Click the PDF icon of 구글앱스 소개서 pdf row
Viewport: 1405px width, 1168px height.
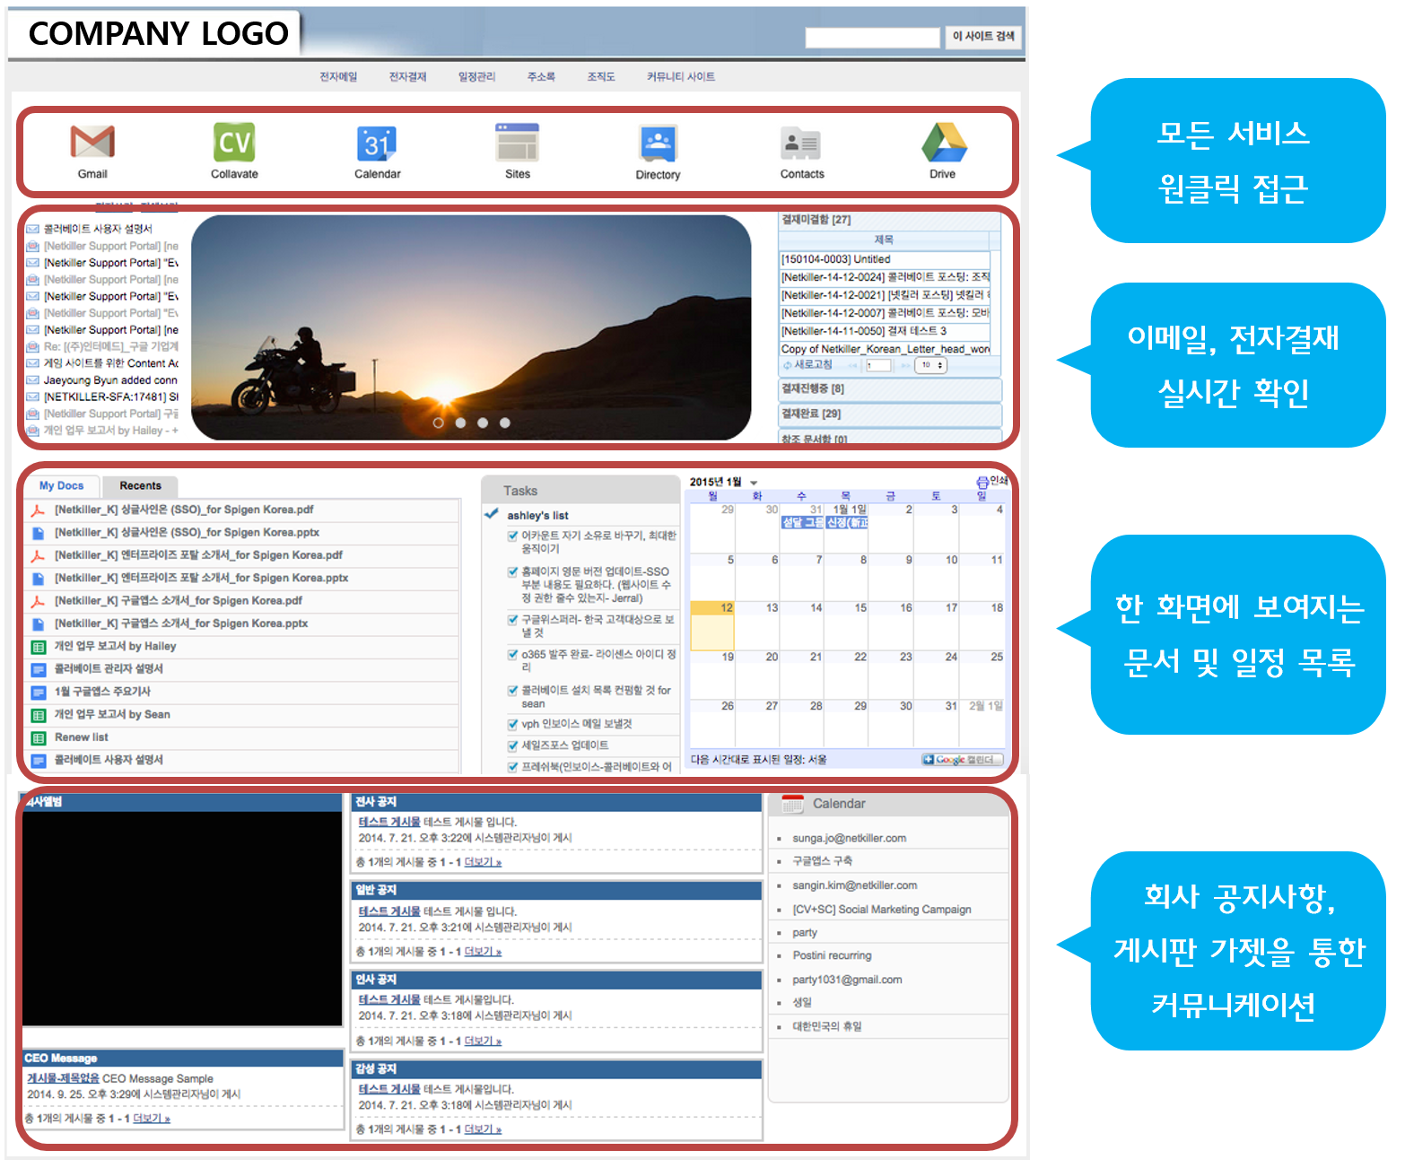[x=38, y=601]
